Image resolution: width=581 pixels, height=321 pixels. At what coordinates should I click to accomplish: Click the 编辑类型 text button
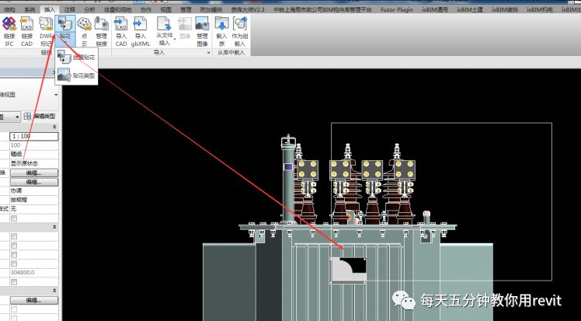tap(44, 117)
